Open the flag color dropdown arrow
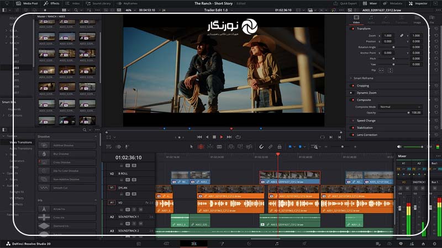Image resolution: width=442 pixels, height=248 pixels. click(294, 147)
